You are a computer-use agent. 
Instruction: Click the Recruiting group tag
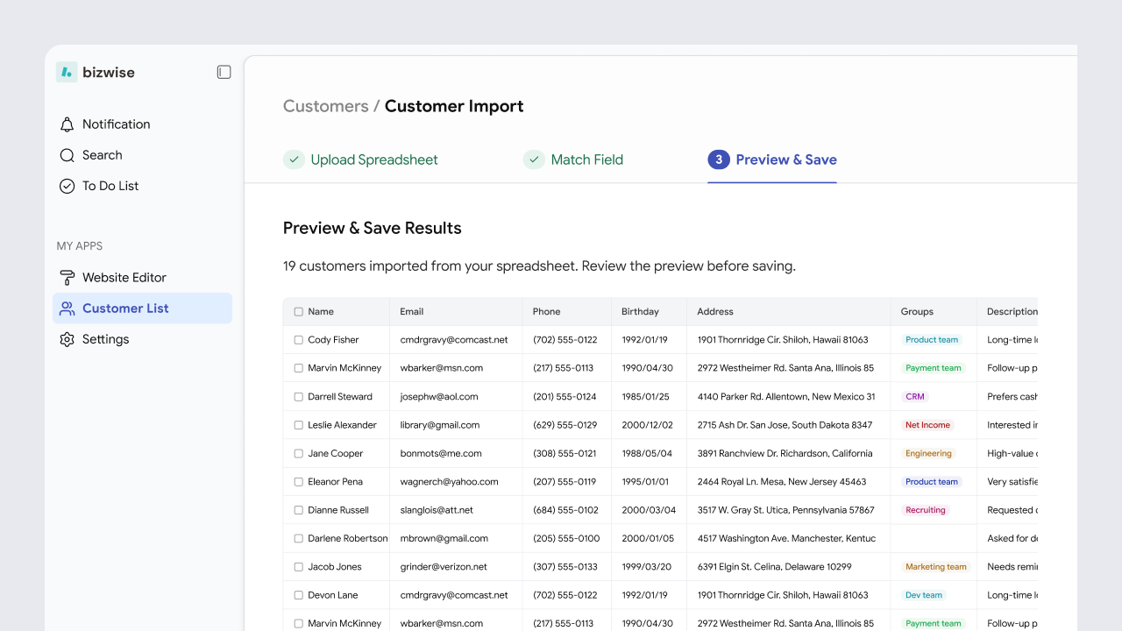click(x=926, y=510)
